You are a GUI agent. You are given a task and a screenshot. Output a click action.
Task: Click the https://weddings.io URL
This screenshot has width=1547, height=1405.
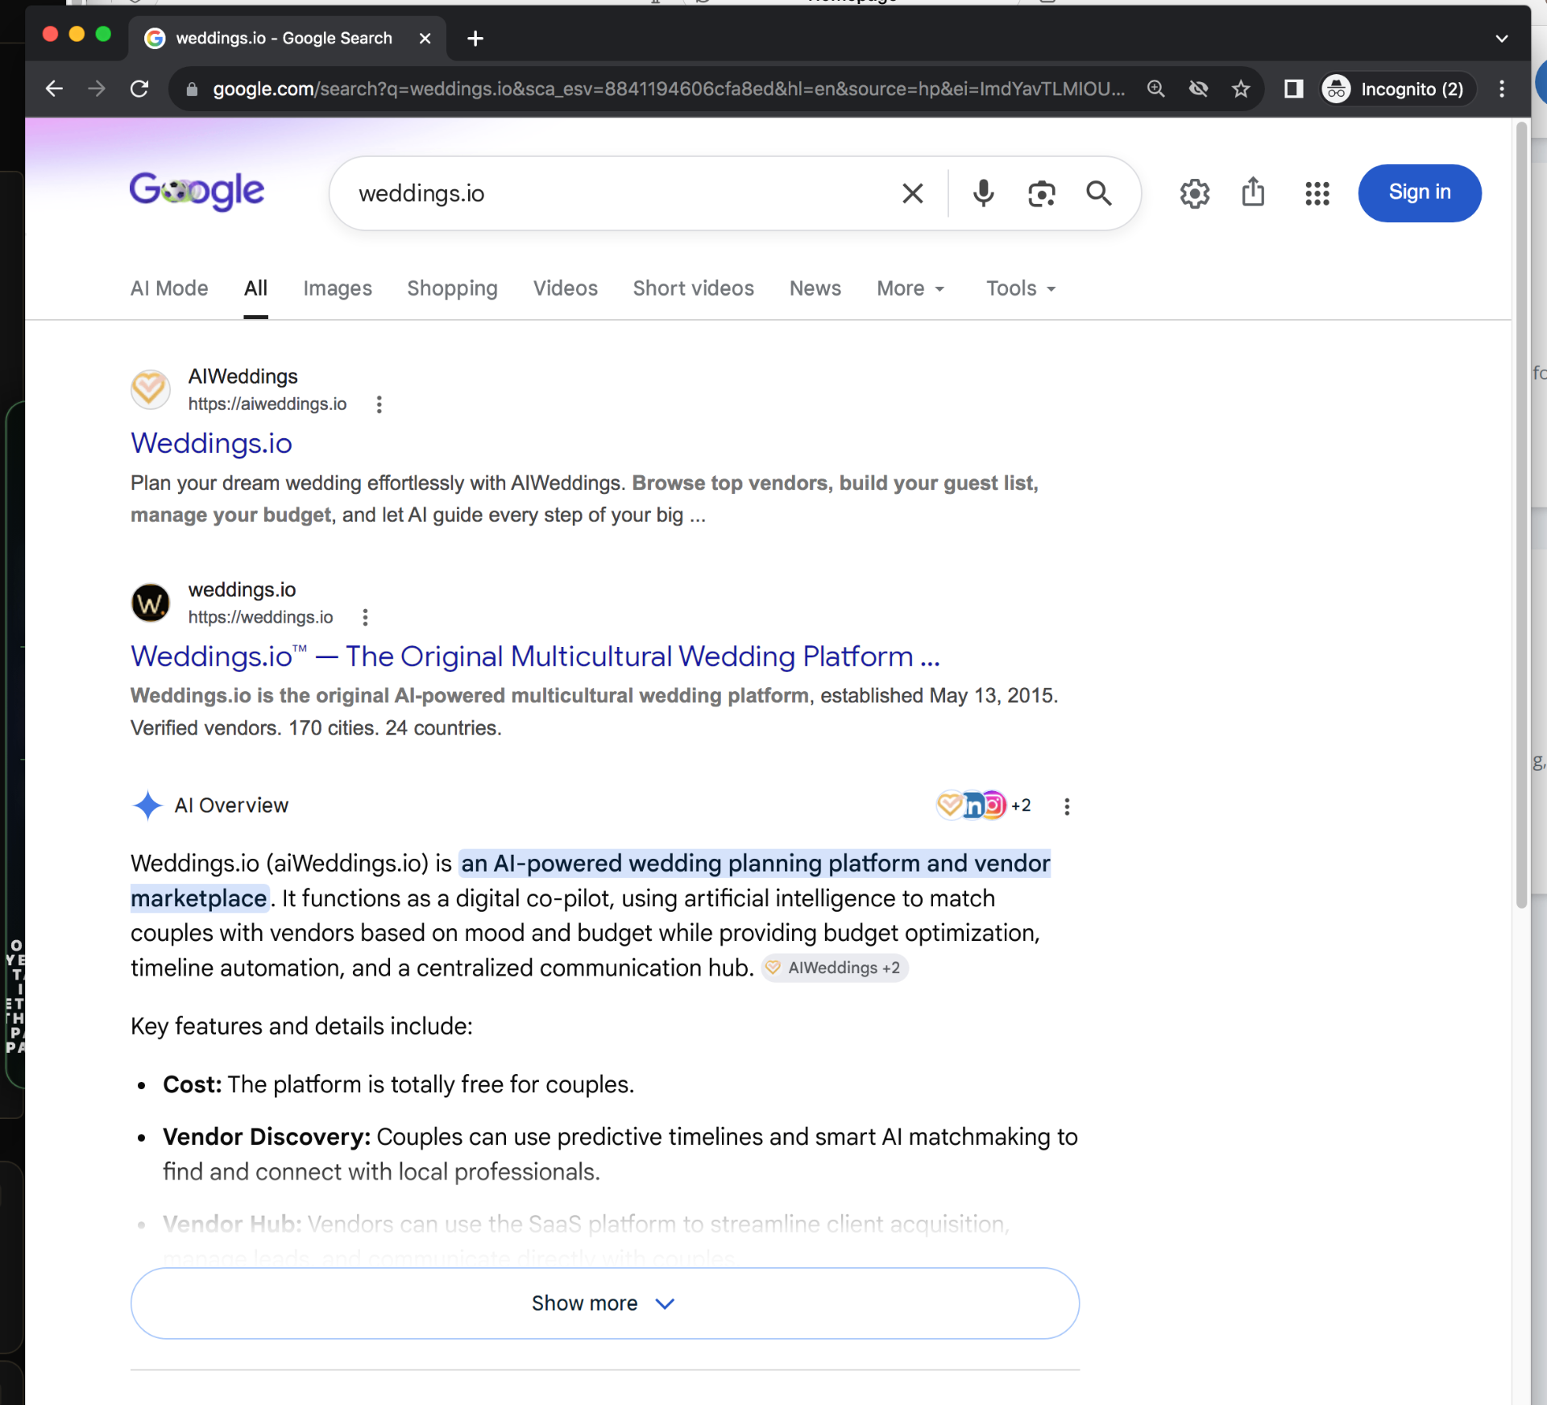click(260, 617)
